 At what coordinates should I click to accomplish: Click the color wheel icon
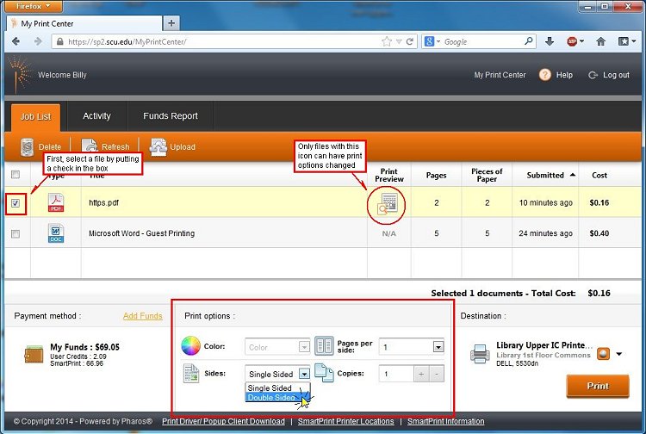point(190,346)
